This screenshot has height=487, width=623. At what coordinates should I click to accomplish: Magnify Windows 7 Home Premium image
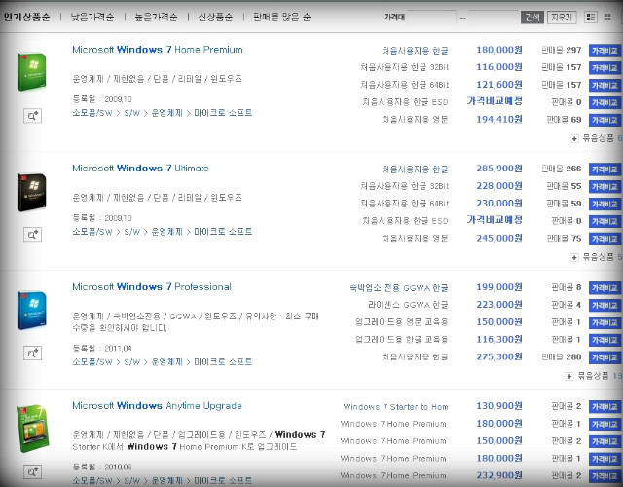click(x=32, y=116)
